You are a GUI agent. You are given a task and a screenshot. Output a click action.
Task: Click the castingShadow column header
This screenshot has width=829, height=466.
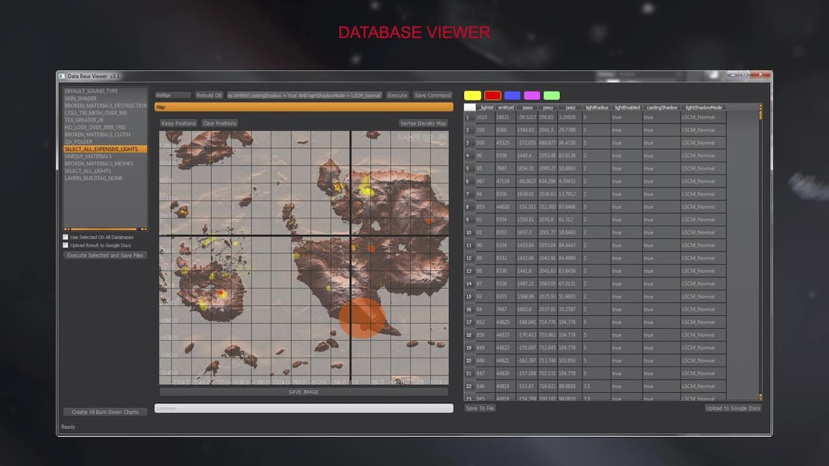click(x=661, y=107)
